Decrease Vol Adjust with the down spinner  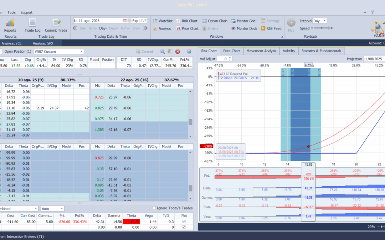coord(230,60)
